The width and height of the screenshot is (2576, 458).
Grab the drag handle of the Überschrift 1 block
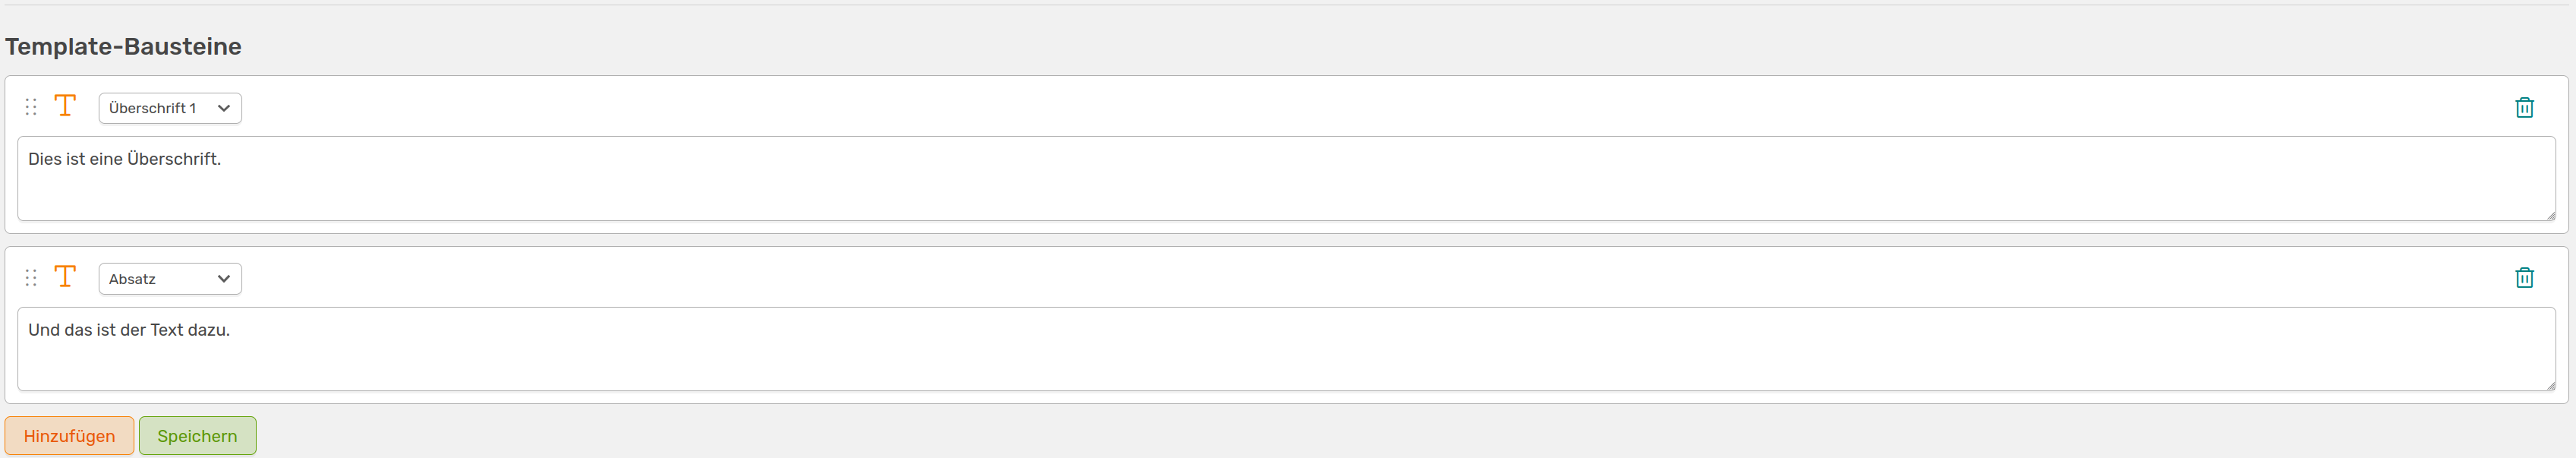click(x=31, y=107)
